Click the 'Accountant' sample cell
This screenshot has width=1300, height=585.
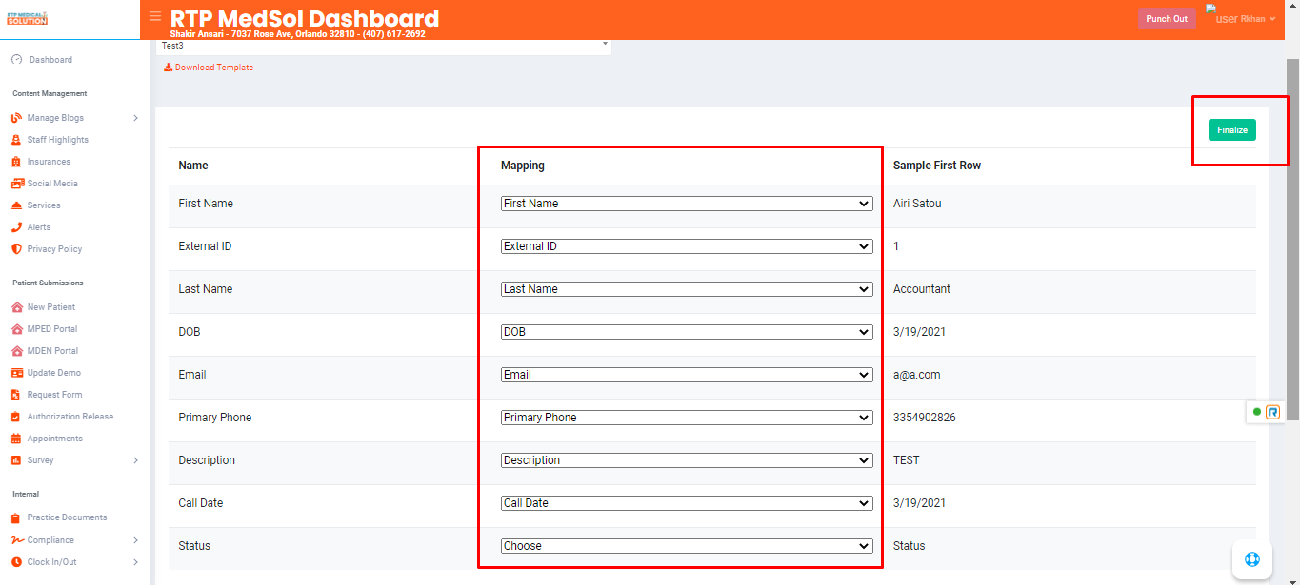point(922,289)
